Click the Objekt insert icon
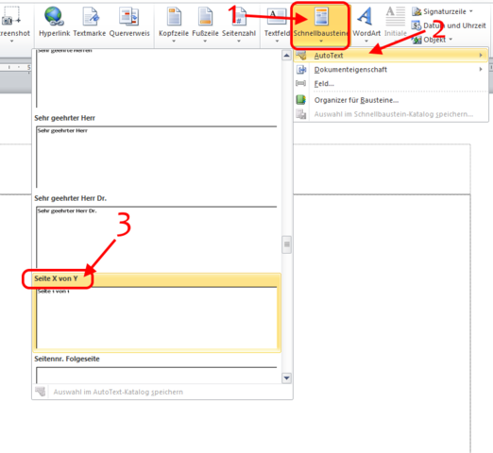This screenshot has height=453, width=493. (x=416, y=40)
